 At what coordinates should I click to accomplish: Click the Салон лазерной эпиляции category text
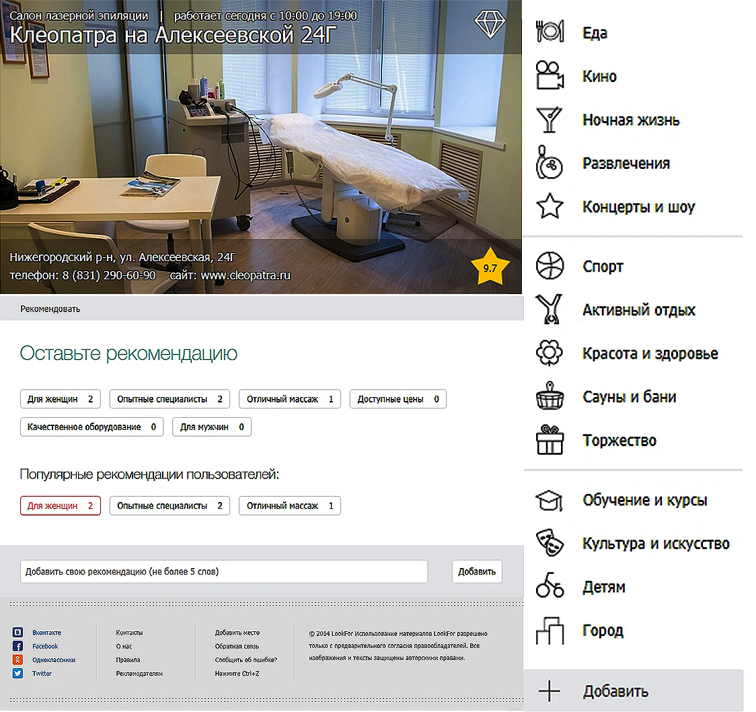[x=79, y=15]
